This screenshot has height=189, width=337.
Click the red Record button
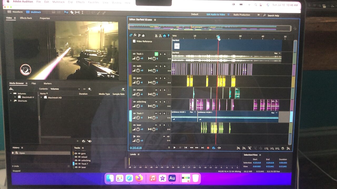click(x=208, y=148)
